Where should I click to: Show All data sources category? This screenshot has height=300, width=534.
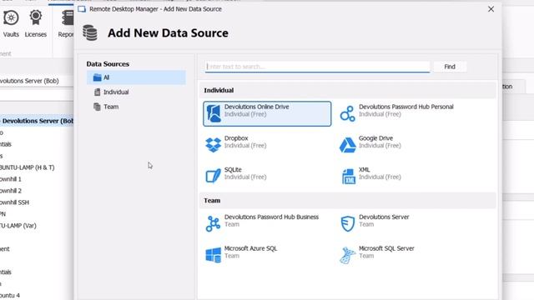tap(136, 77)
